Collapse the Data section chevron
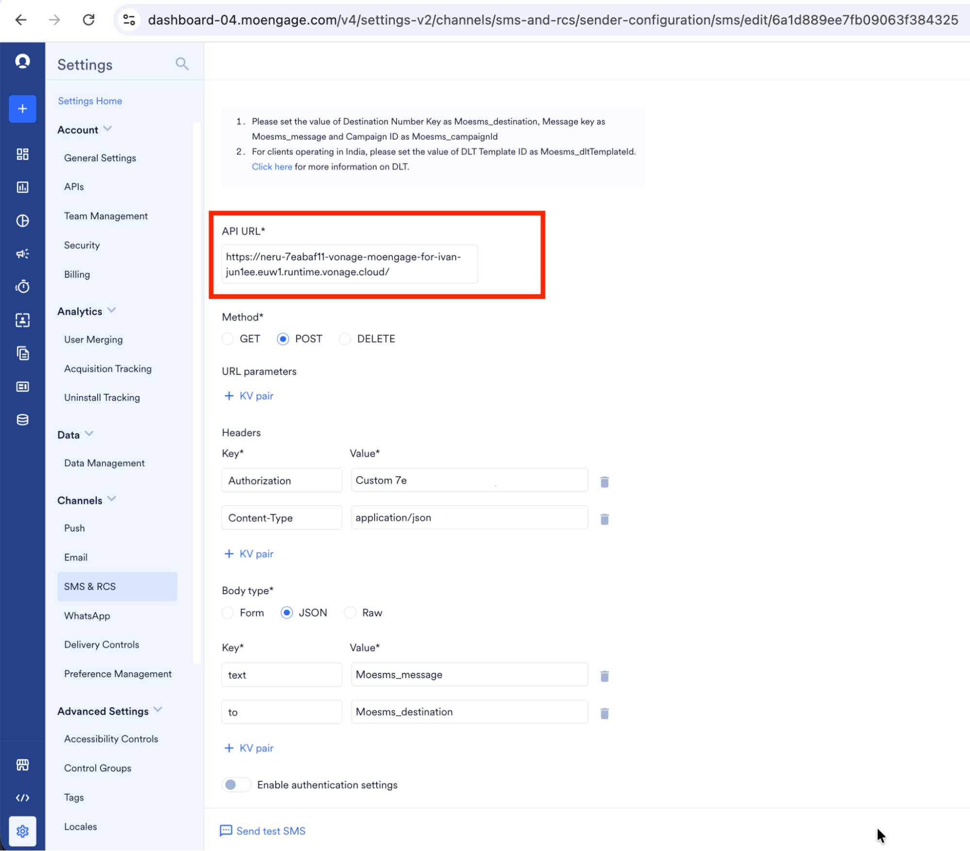Image resolution: width=970 pixels, height=851 pixels. point(89,434)
